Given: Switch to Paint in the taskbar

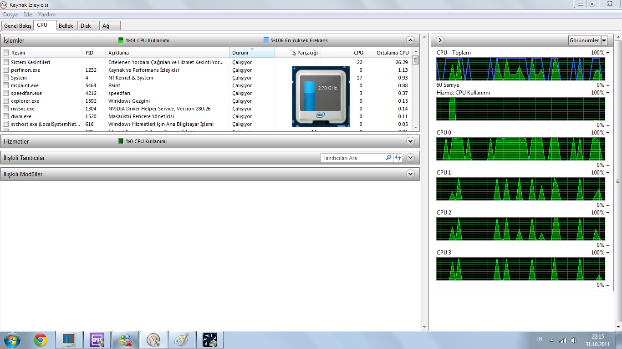Looking at the screenshot, I should 182,340.
